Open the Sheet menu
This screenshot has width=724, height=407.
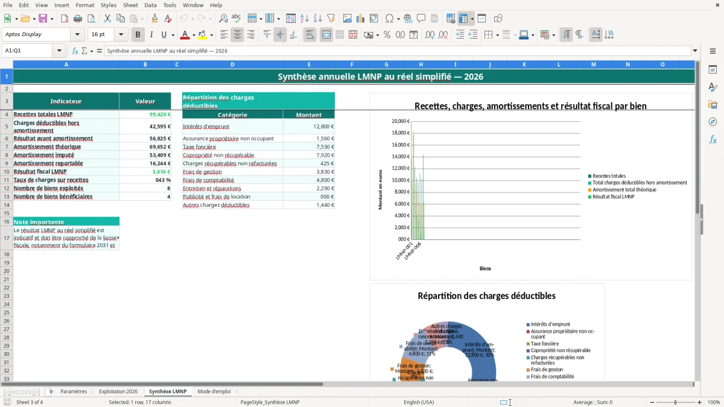tap(130, 5)
